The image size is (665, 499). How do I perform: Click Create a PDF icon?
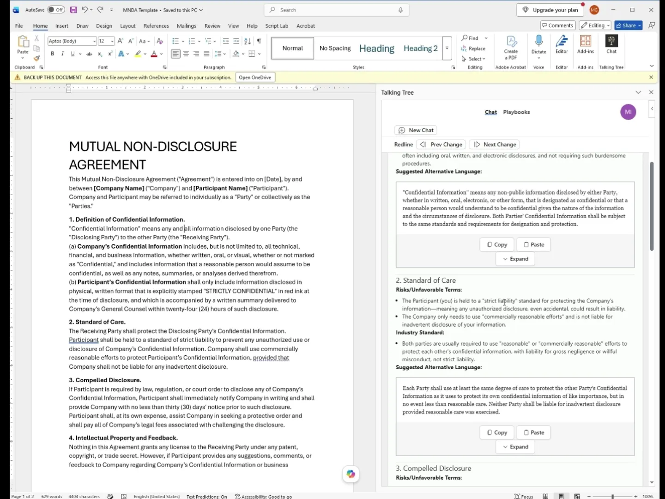coord(511,48)
